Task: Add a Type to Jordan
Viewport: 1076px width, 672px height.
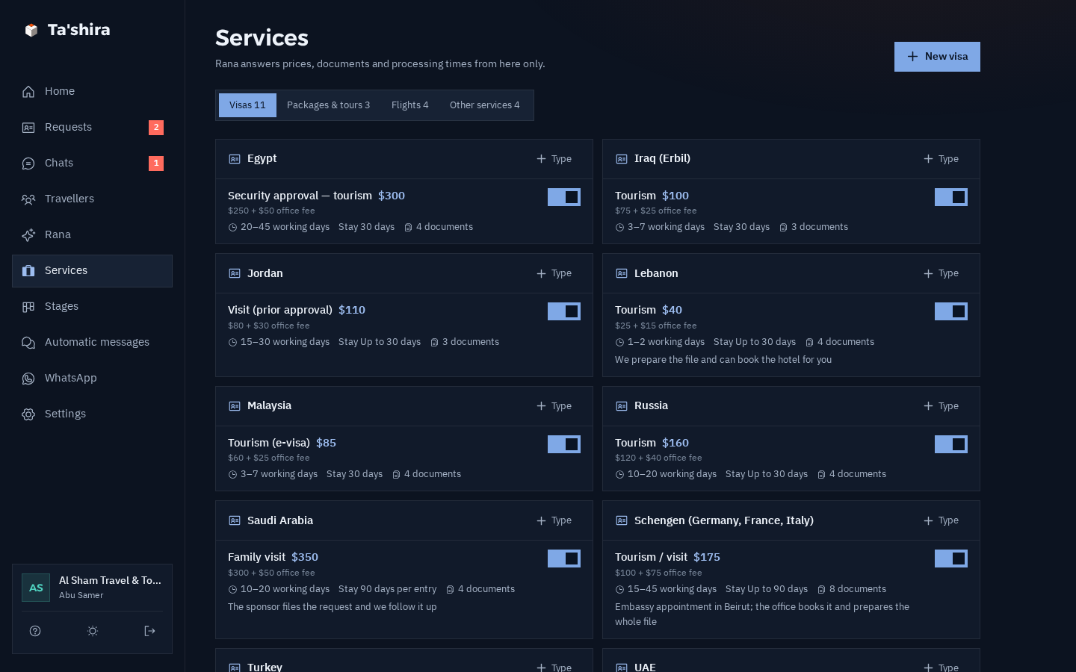Action: point(554,273)
